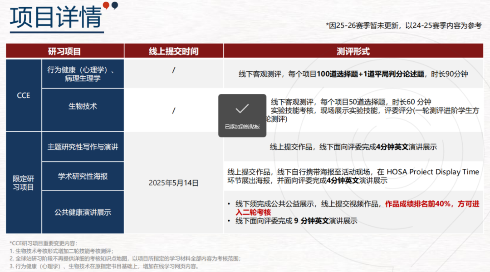Click the 研习项目 column header
Image resolution: width=490 pixels, height=272 pixels.
[65, 51]
